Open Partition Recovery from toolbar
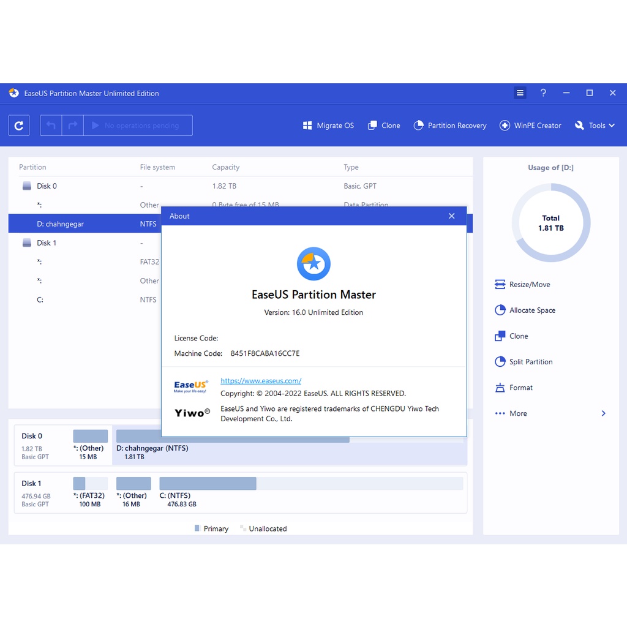 click(450, 126)
